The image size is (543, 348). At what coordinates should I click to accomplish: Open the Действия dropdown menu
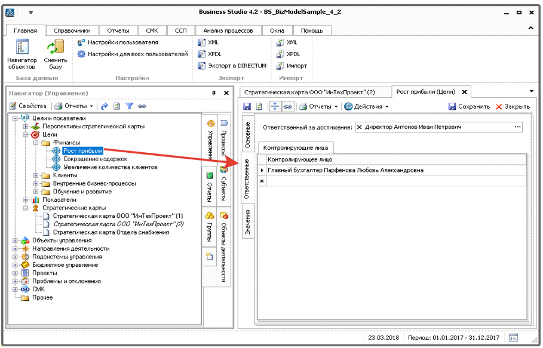pos(366,106)
